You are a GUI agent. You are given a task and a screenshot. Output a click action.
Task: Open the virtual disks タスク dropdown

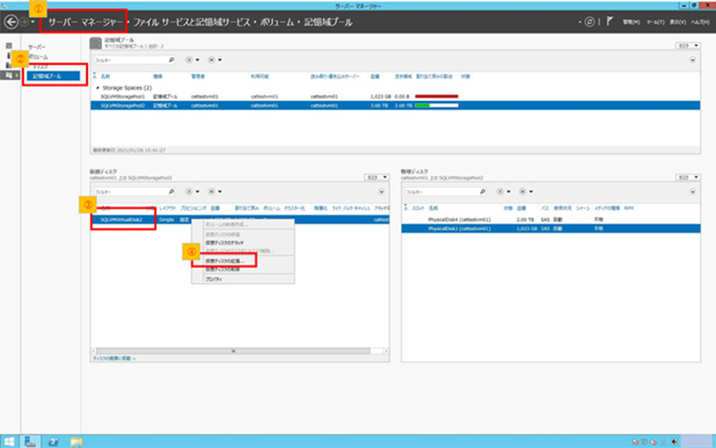378,176
